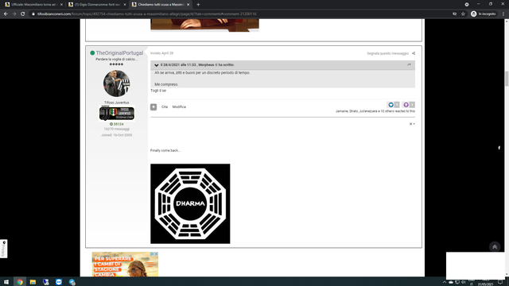Open TheOriginalPortugal profile name

click(119, 53)
